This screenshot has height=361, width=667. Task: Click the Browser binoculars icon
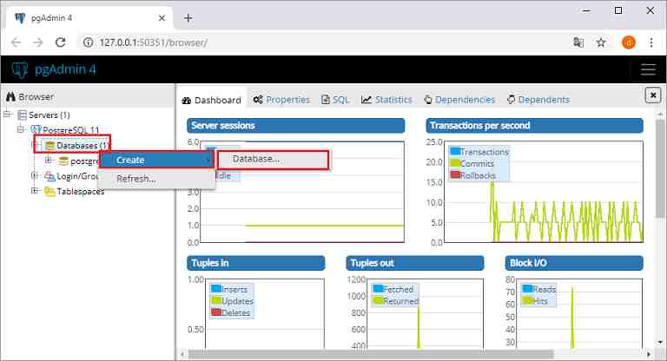coord(11,97)
